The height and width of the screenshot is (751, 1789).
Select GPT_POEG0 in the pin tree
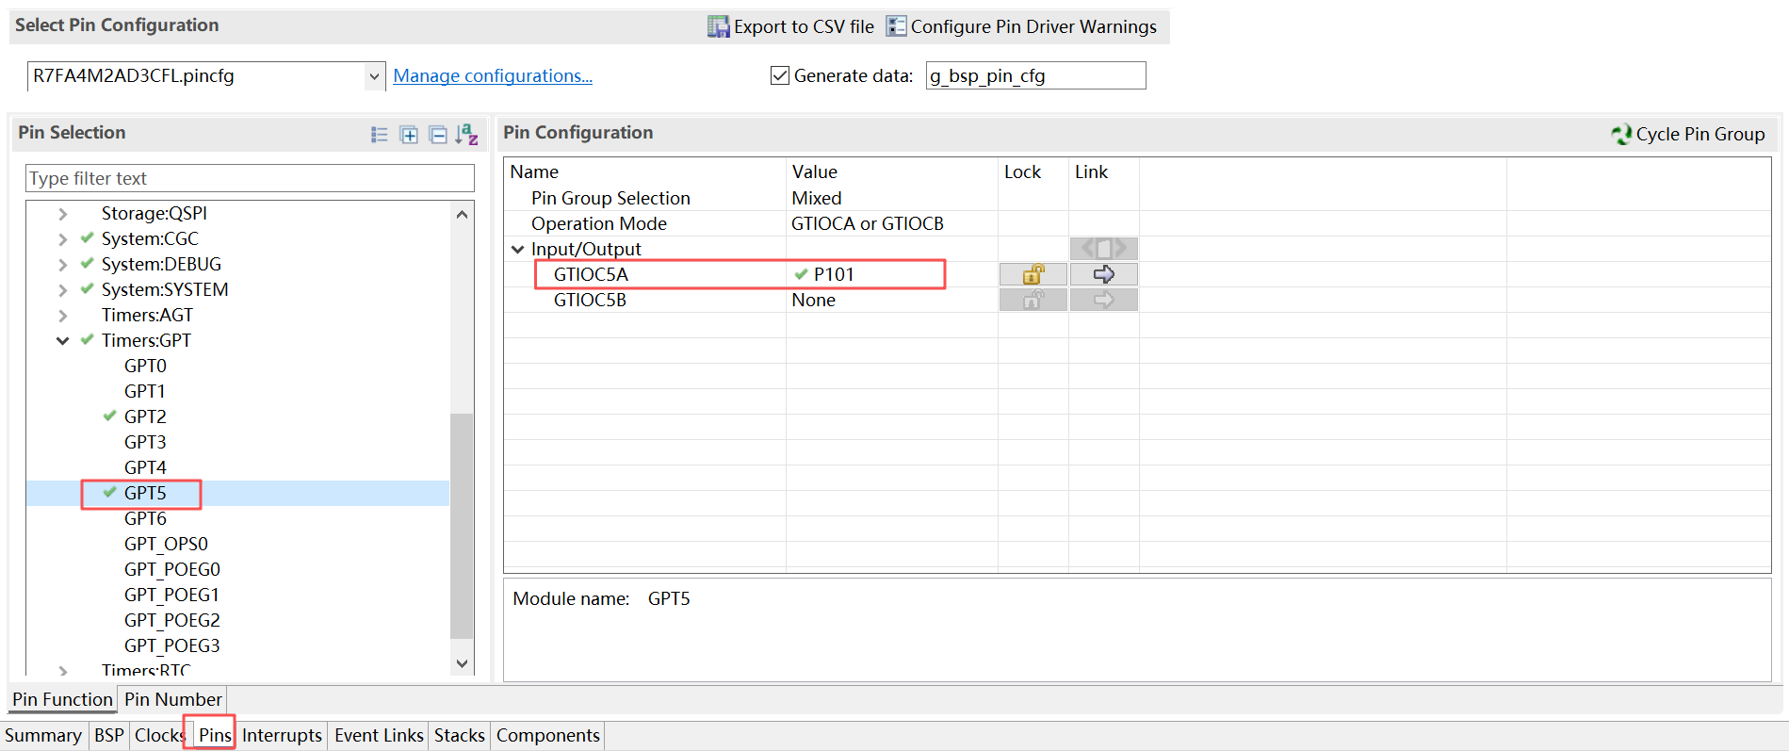pos(172,569)
